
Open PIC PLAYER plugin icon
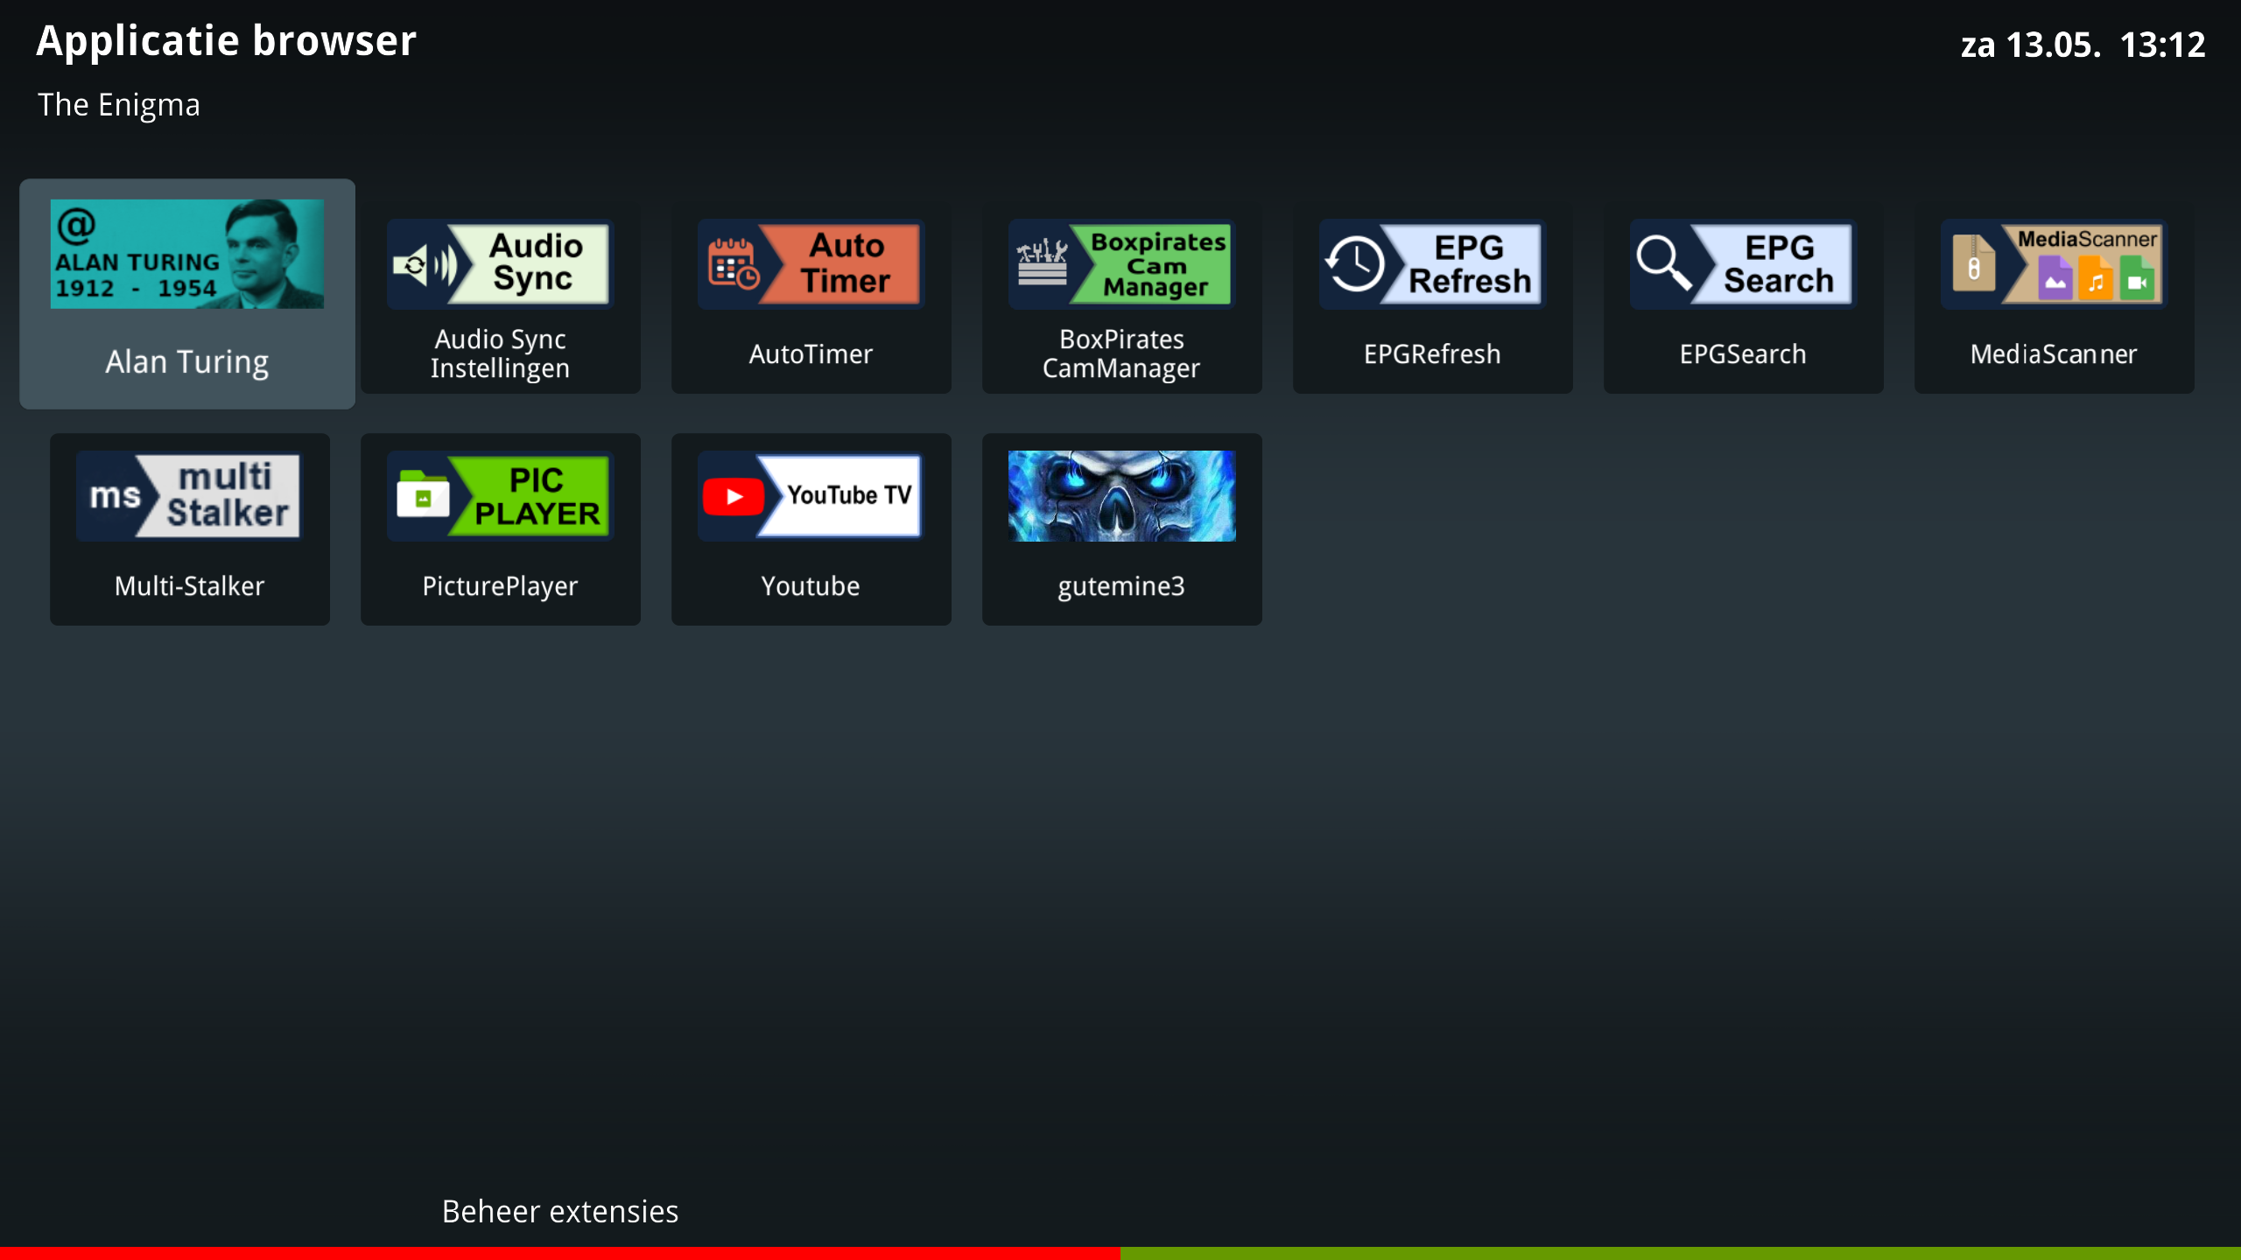(x=500, y=495)
